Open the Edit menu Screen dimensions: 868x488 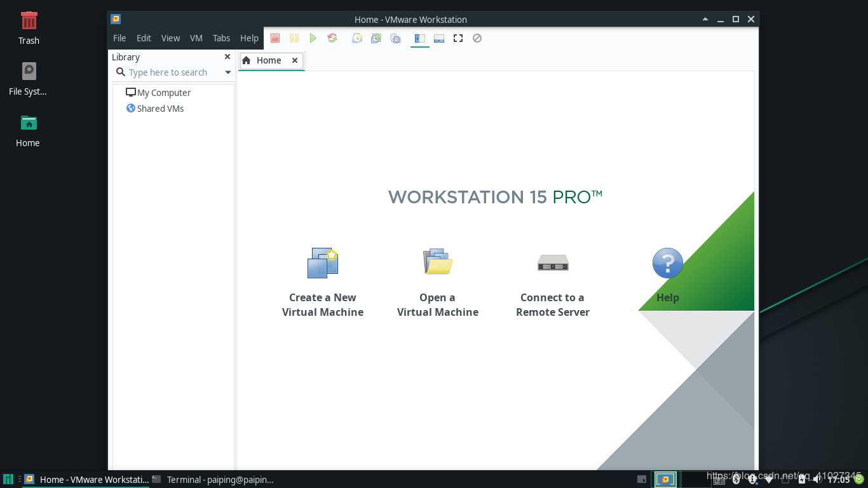click(144, 38)
